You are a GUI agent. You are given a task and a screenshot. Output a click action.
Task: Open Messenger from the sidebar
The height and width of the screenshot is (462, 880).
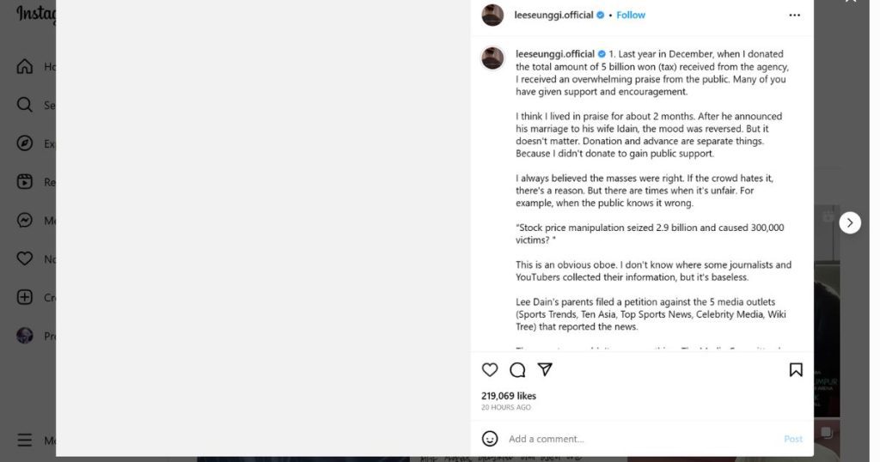coord(25,221)
